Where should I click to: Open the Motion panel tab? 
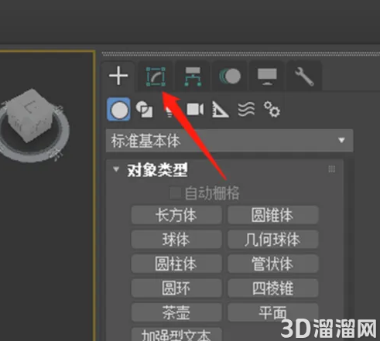[230, 77]
